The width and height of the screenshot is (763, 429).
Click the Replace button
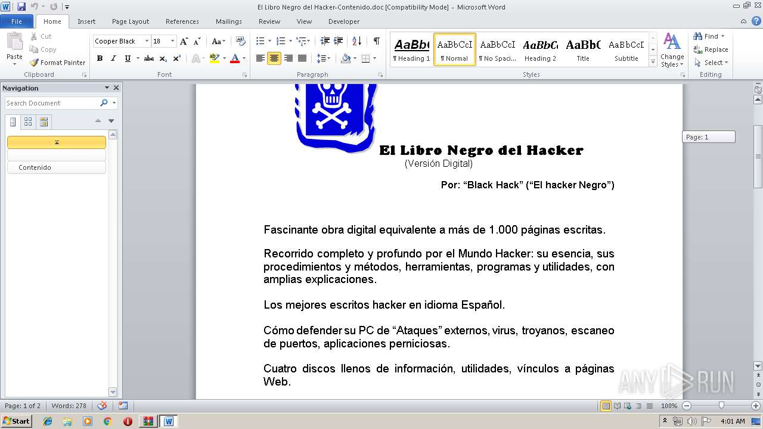point(711,49)
